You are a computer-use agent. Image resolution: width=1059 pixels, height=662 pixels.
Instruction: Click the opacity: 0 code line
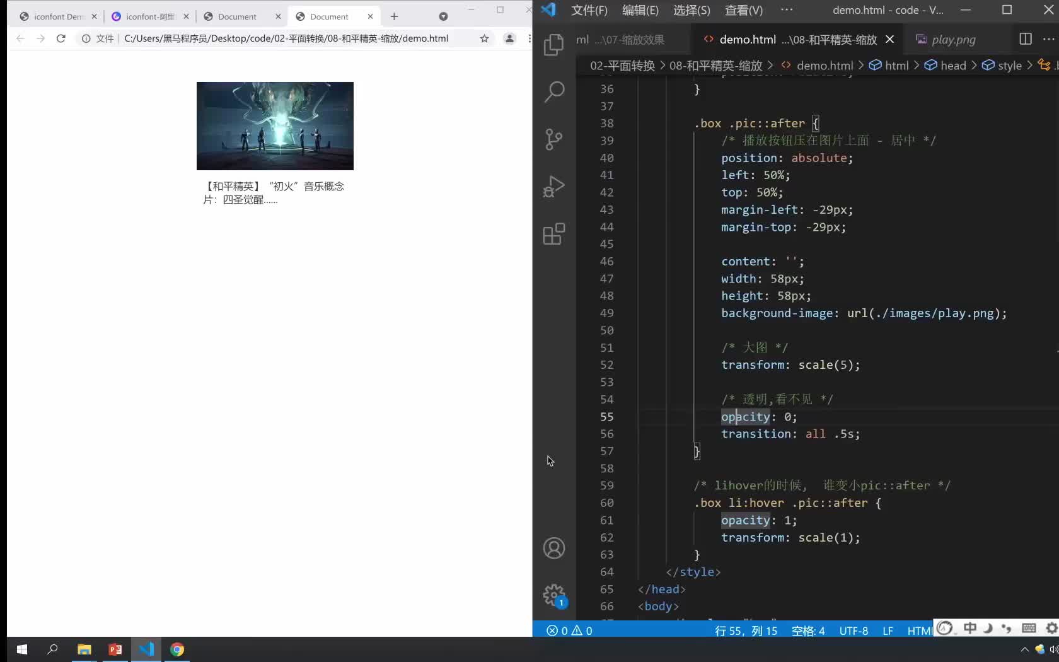tap(759, 417)
